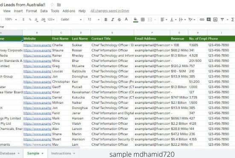Click the document title Leads from Australia
235x158 pixels.
pos(23,5)
